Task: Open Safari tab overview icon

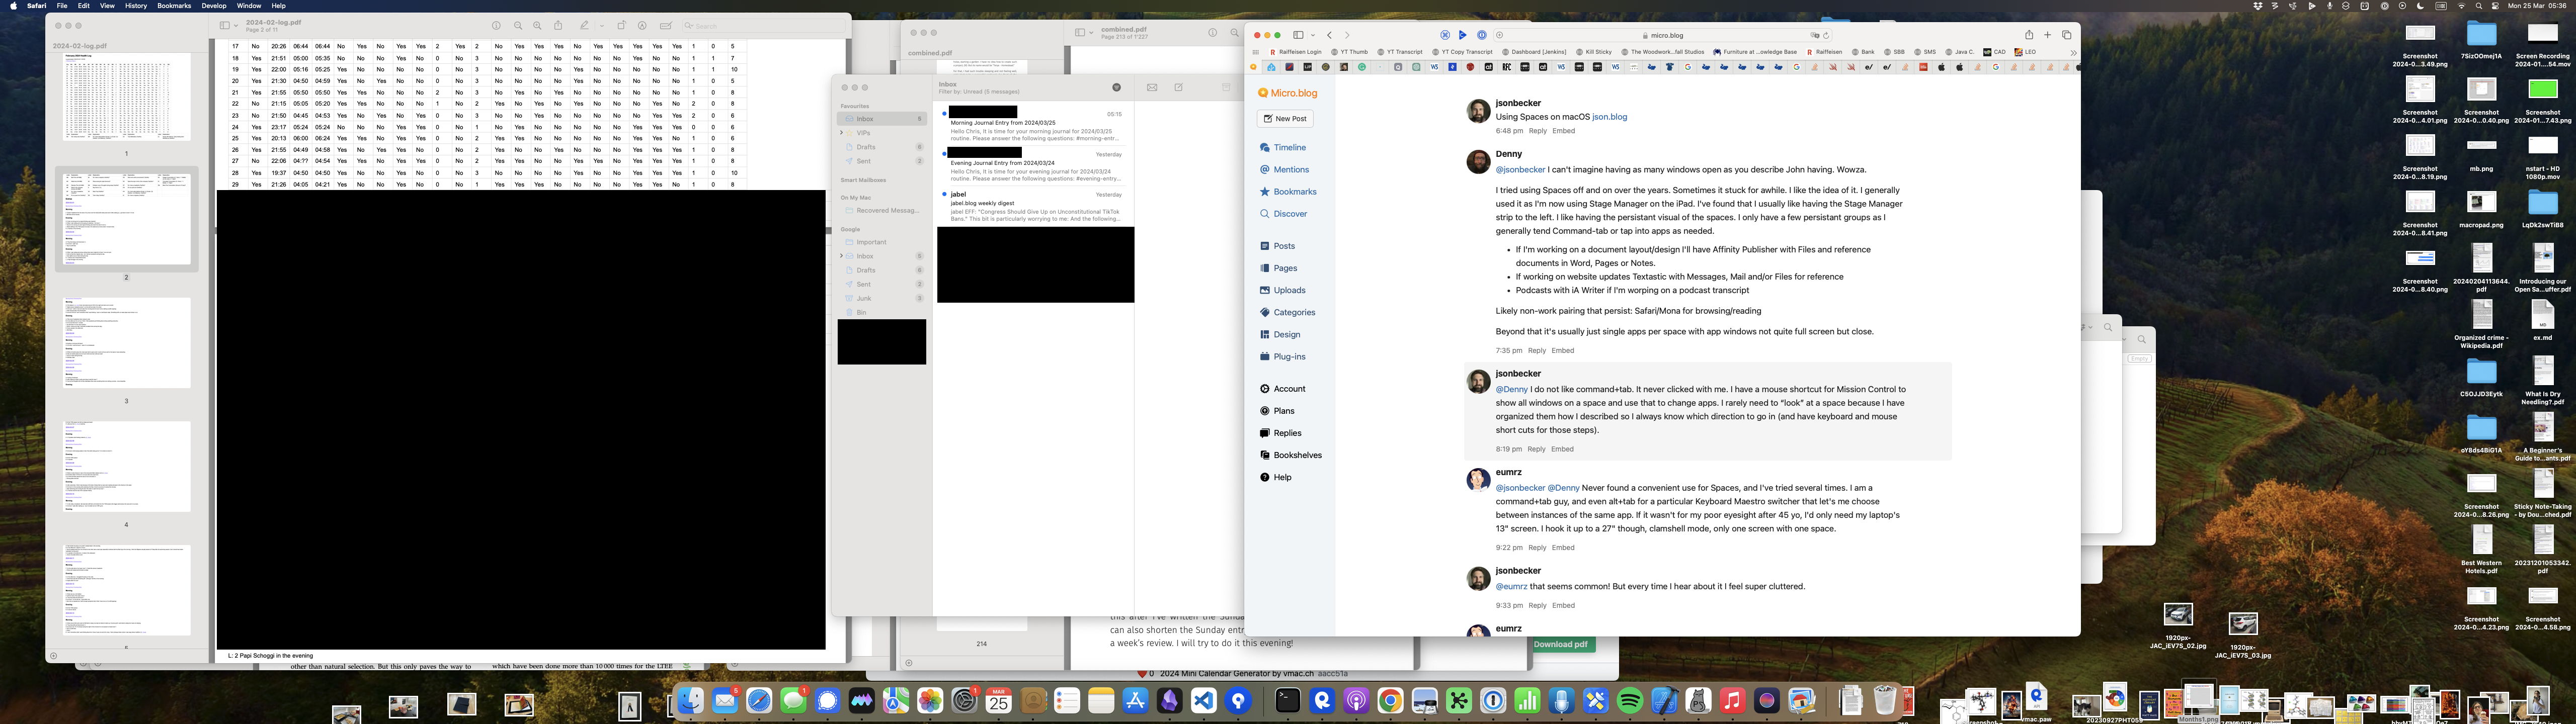Action: click(x=2066, y=35)
